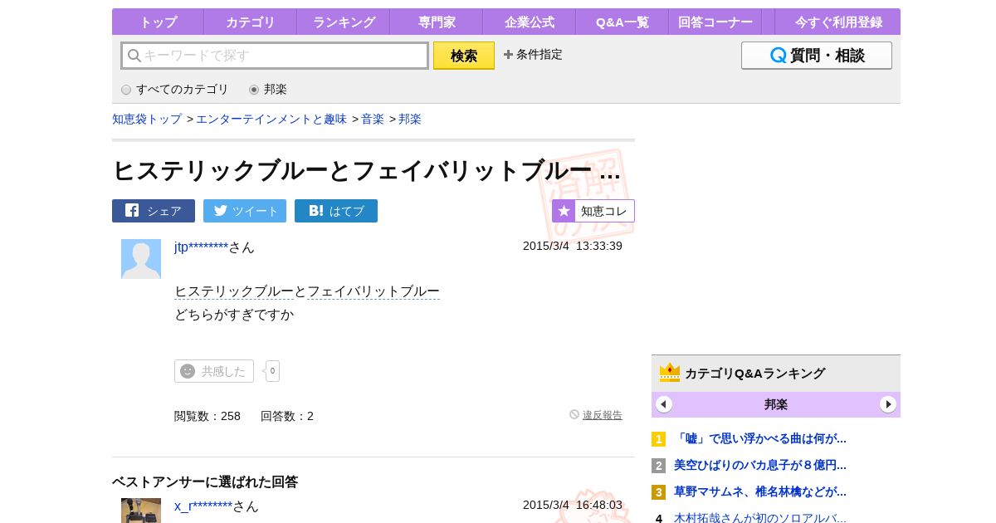Click the 共感した smiley button
The height and width of the screenshot is (523, 996).
pos(214,371)
